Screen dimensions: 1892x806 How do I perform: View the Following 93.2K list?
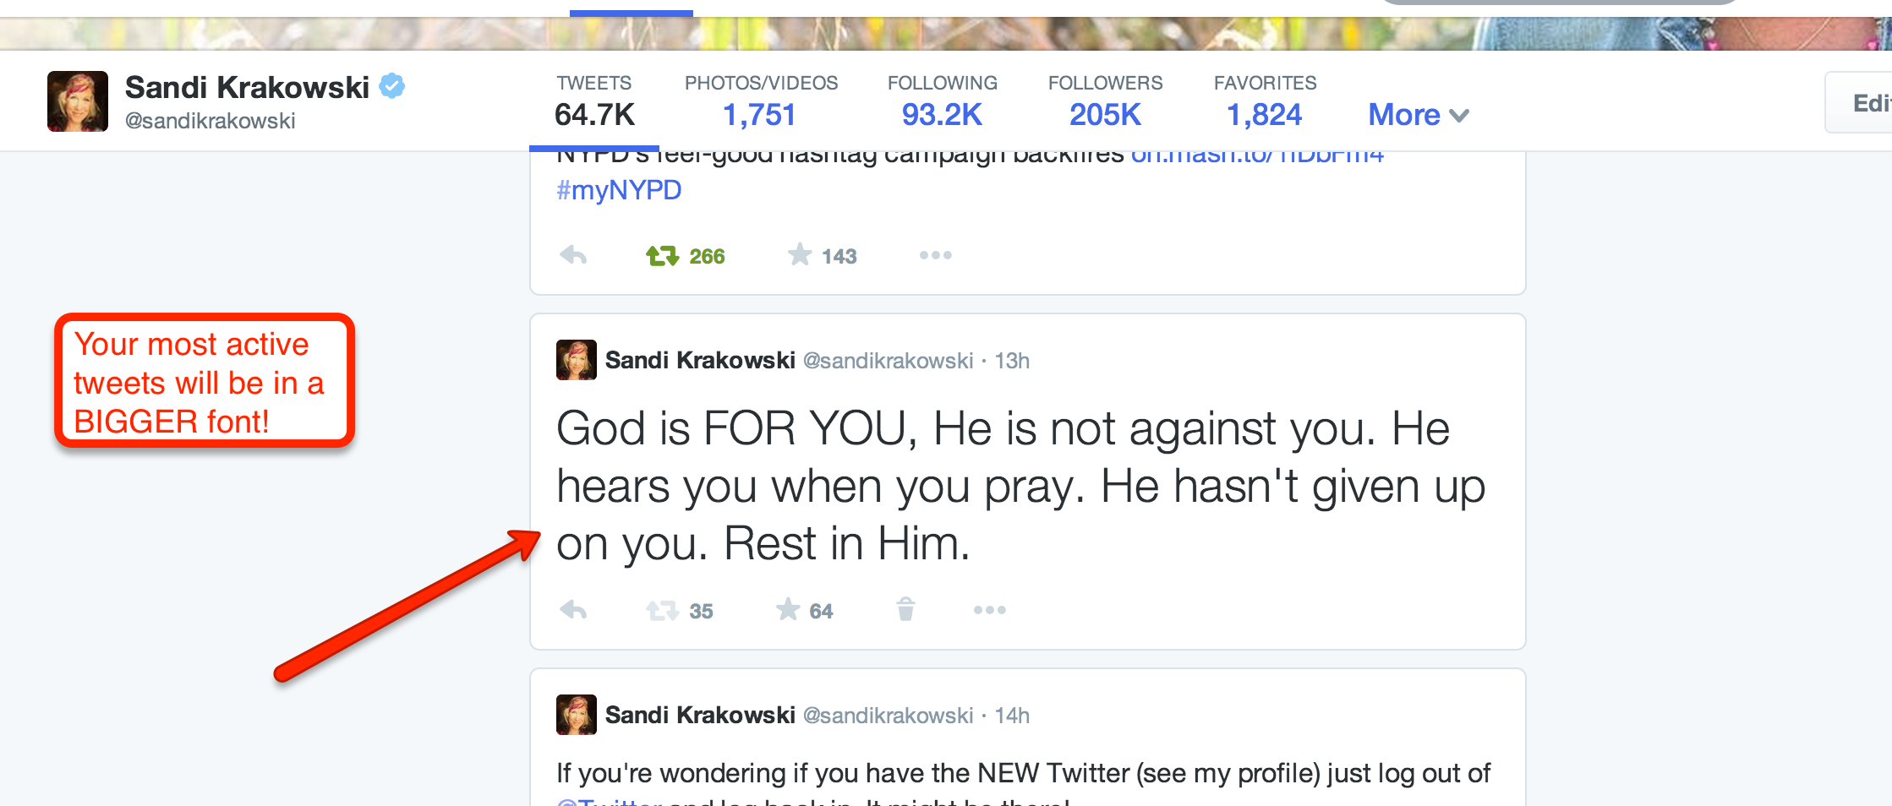coord(942,101)
